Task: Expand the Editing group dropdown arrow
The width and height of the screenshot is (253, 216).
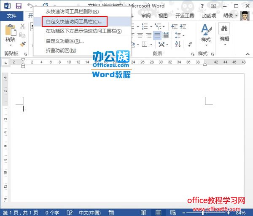Action: (x=225, y=45)
